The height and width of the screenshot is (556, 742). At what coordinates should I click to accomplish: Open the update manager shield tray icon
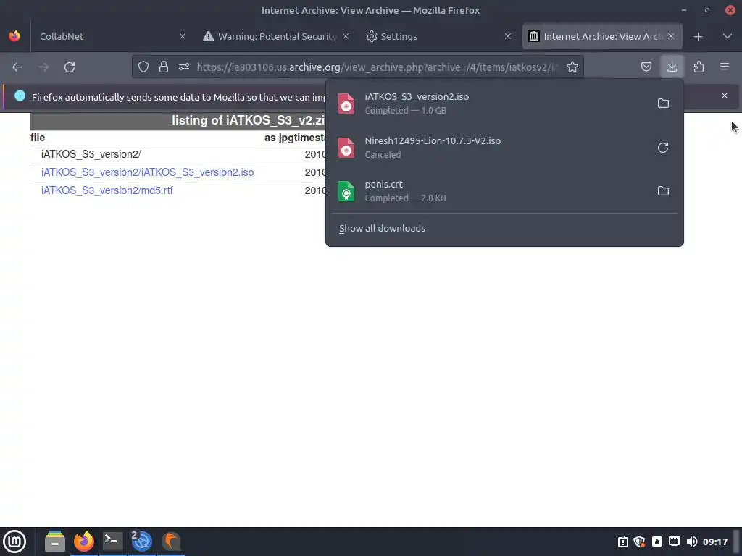tap(640, 542)
